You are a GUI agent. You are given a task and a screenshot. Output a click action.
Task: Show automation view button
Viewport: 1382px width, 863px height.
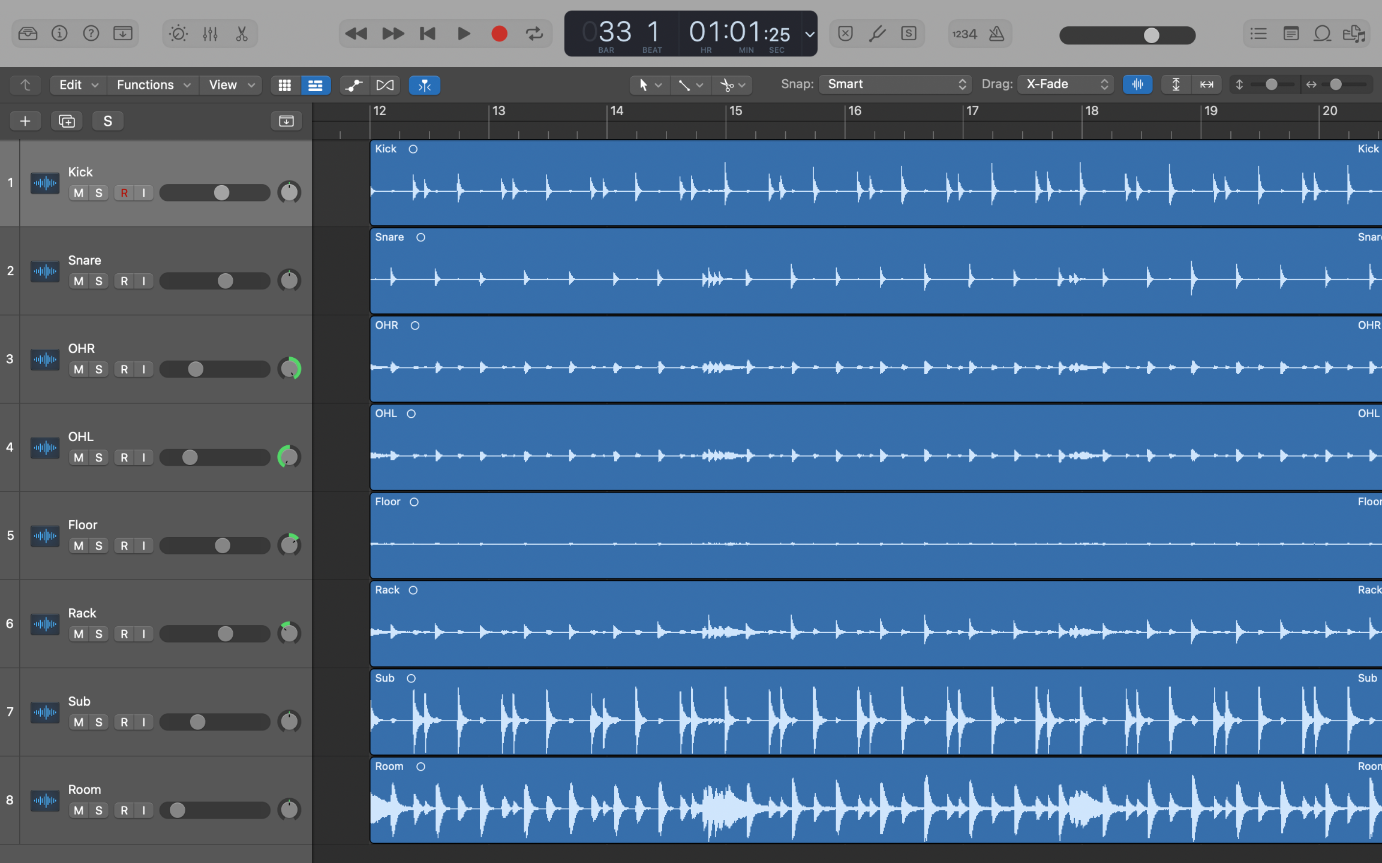coord(354,85)
